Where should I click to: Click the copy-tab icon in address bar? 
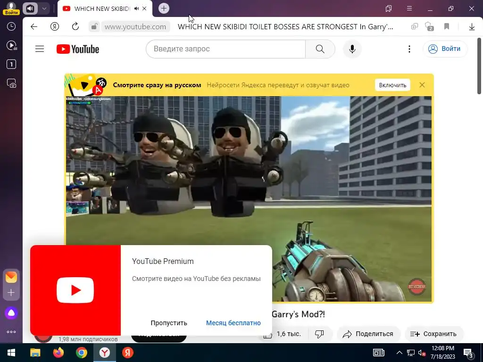point(415,27)
